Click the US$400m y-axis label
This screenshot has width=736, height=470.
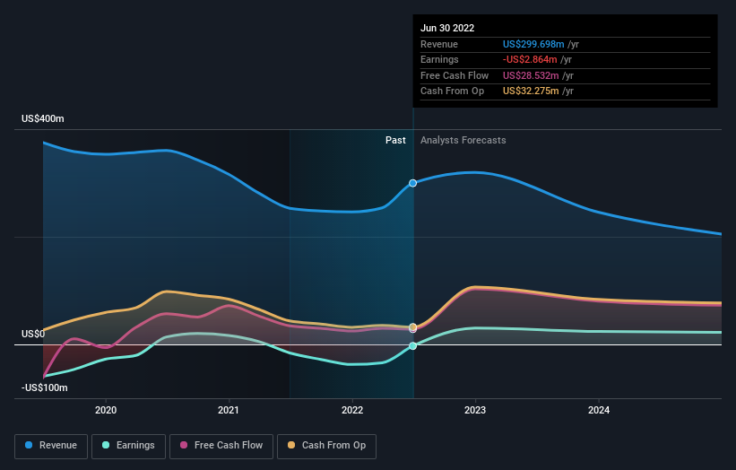coord(43,118)
